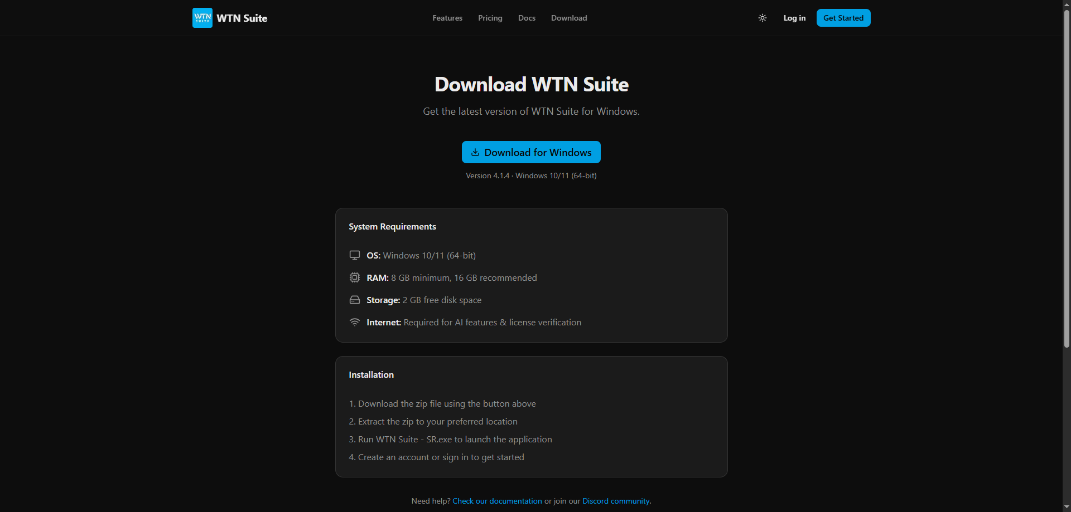
Task: Click the wifi icon beside Internet requirement
Action: [355, 322]
